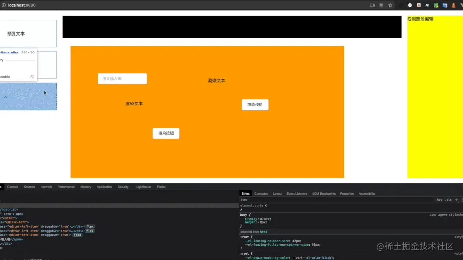Switch to the Console tab
This screenshot has height=260, width=463.
click(13, 187)
